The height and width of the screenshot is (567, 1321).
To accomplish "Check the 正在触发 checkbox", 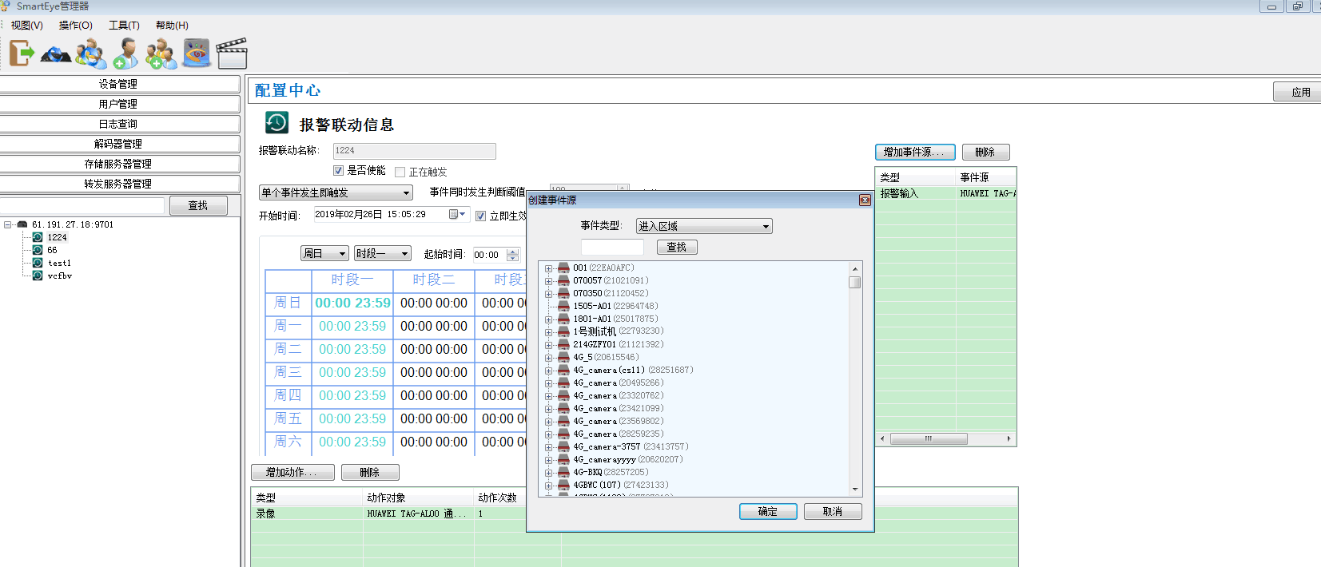I will coord(400,172).
